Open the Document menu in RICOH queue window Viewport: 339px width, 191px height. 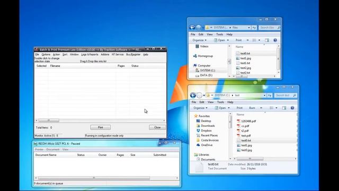coord(52,150)
